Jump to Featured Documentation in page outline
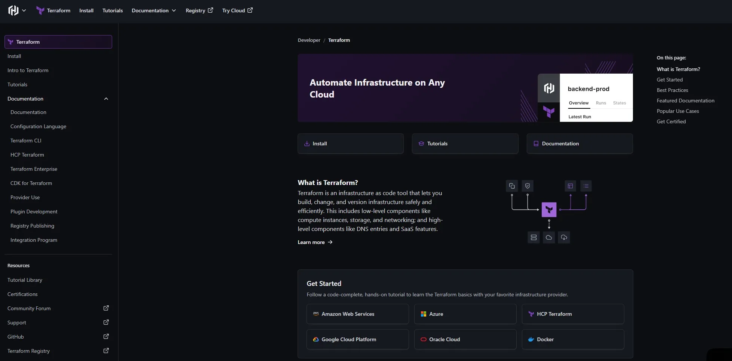This screenshot has width=732, height=361. (686, 101)
